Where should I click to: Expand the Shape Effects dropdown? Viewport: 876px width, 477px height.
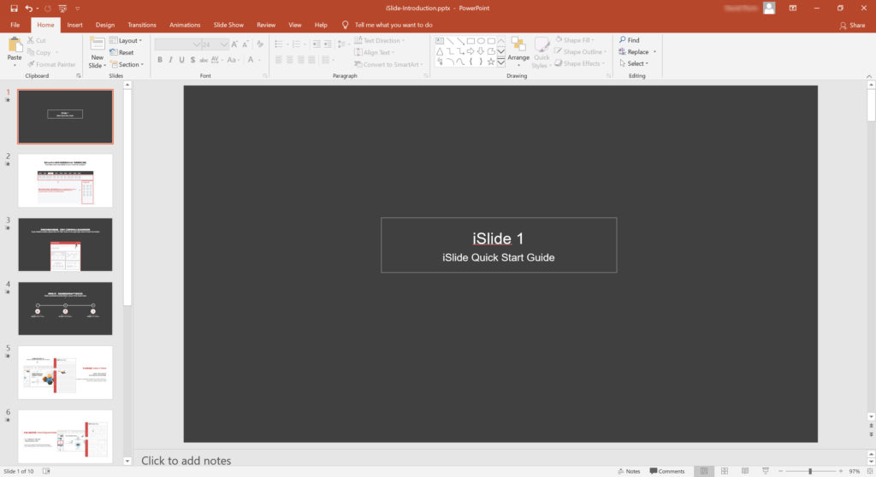(x=580, y=63)
